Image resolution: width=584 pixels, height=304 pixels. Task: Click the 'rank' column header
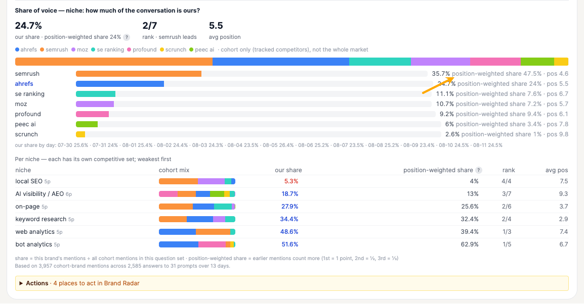tap(509, 170)
